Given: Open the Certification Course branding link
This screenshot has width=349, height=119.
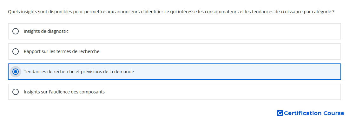Looking at the screenshot, I should click(x=311, y=113).
